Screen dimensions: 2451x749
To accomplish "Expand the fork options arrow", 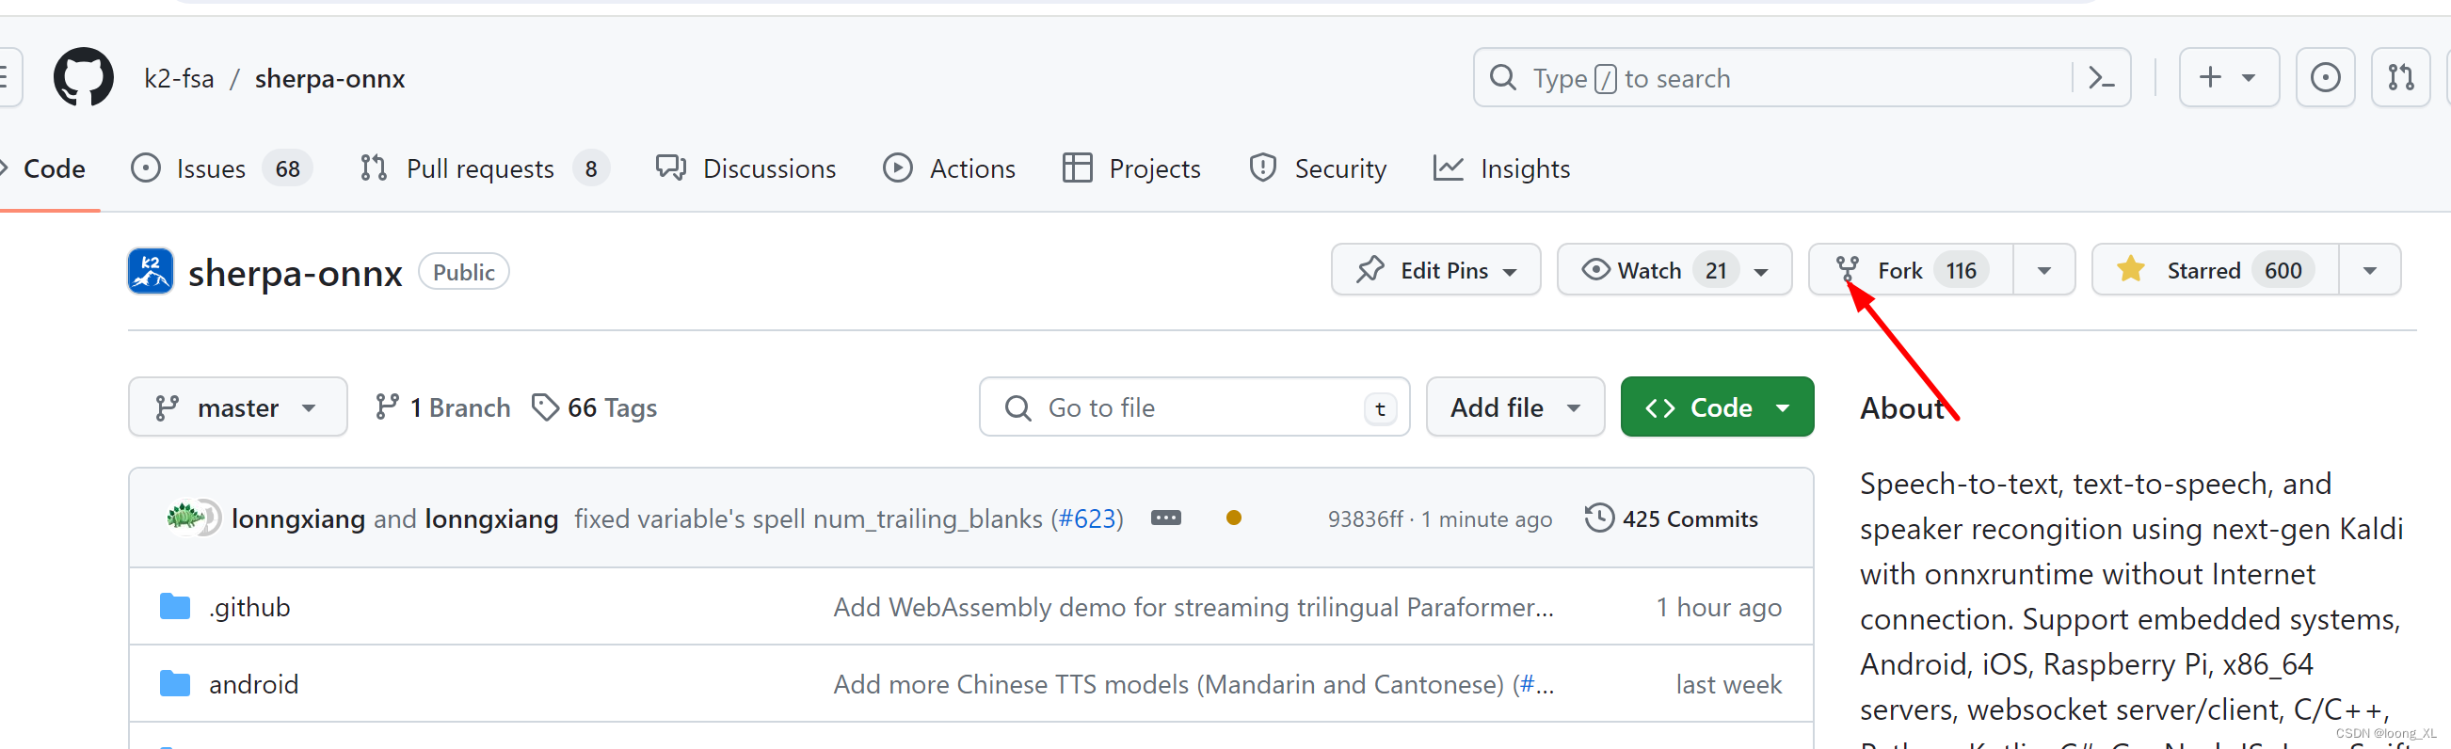I will coord(2043,270).
